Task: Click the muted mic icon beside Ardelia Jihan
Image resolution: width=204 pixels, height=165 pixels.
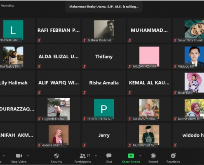Action: point(39,145)
